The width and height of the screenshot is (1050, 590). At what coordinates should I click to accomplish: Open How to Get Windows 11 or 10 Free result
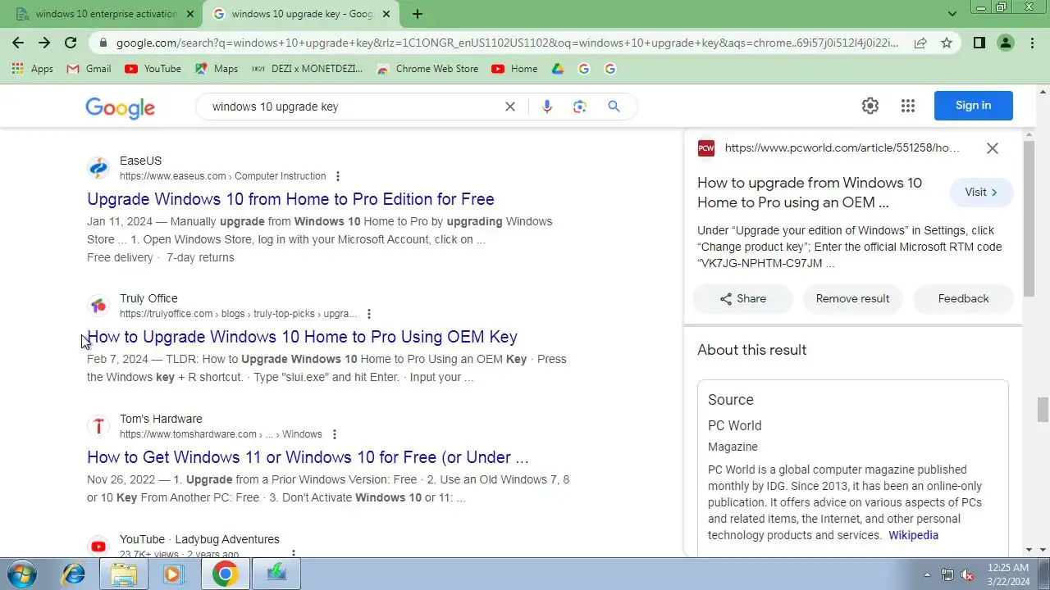point(308,457)
